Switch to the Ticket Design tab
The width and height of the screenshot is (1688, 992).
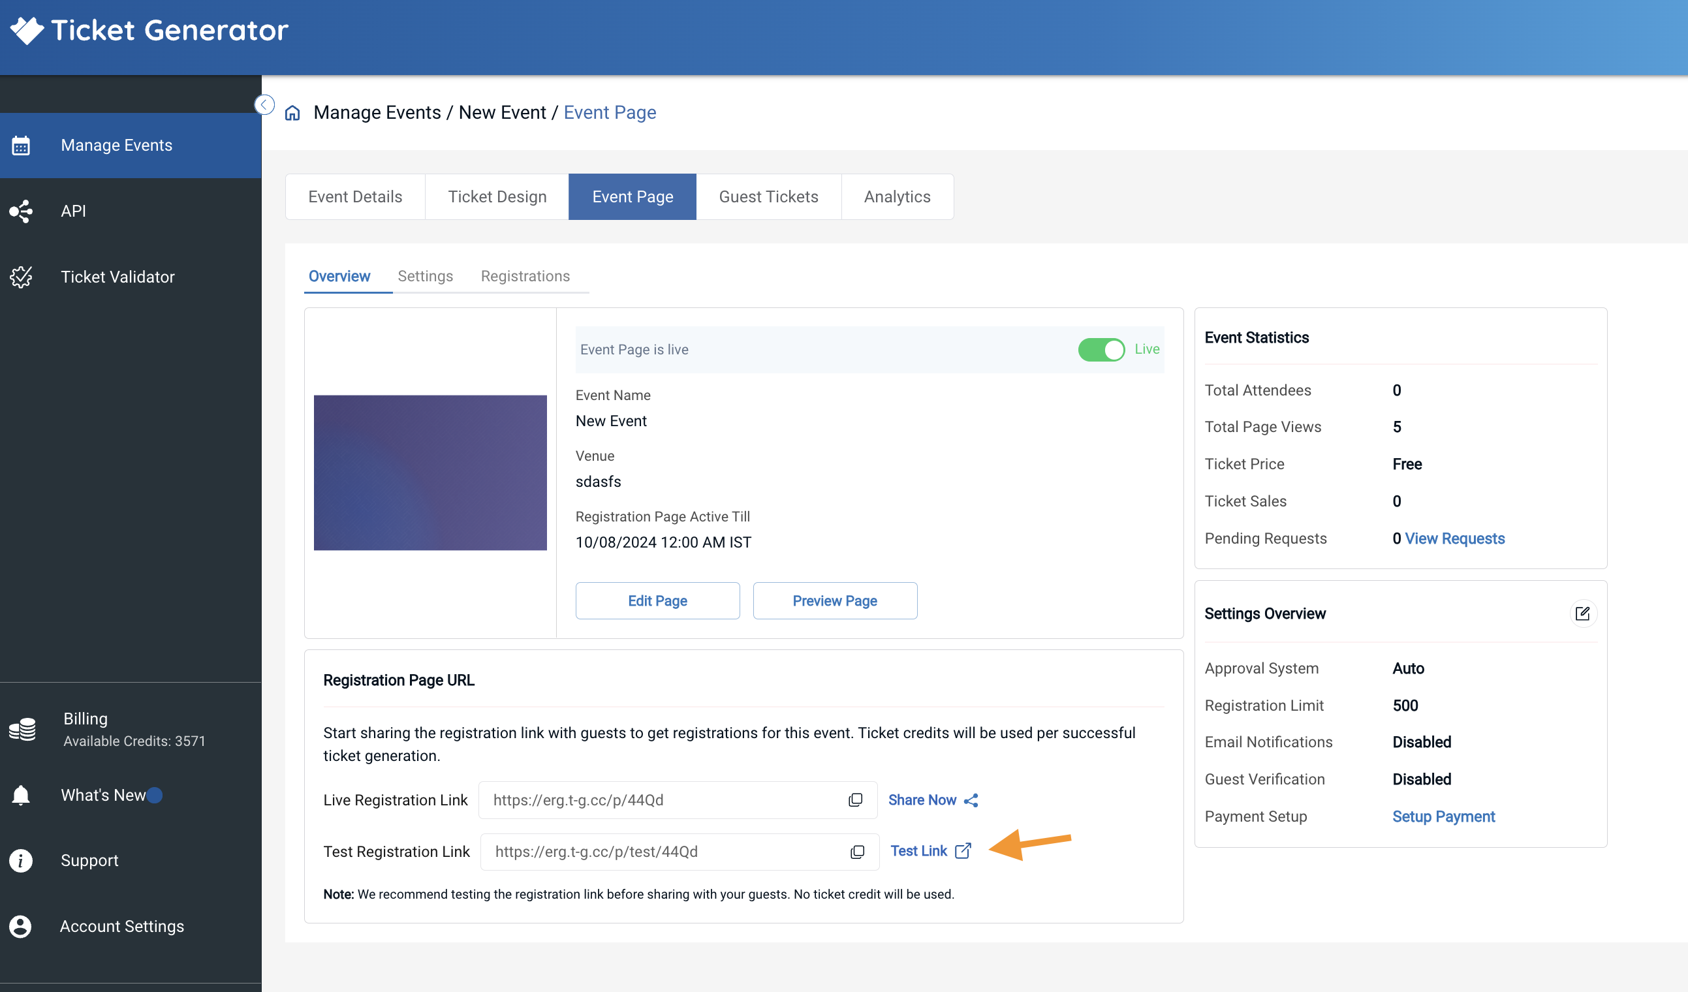[497, 197]
